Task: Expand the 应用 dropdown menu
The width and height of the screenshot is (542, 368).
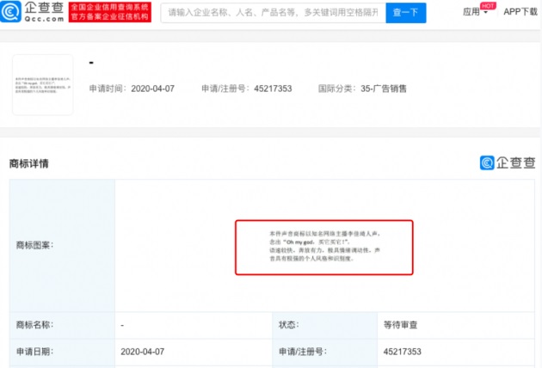Action: point(473,13)
